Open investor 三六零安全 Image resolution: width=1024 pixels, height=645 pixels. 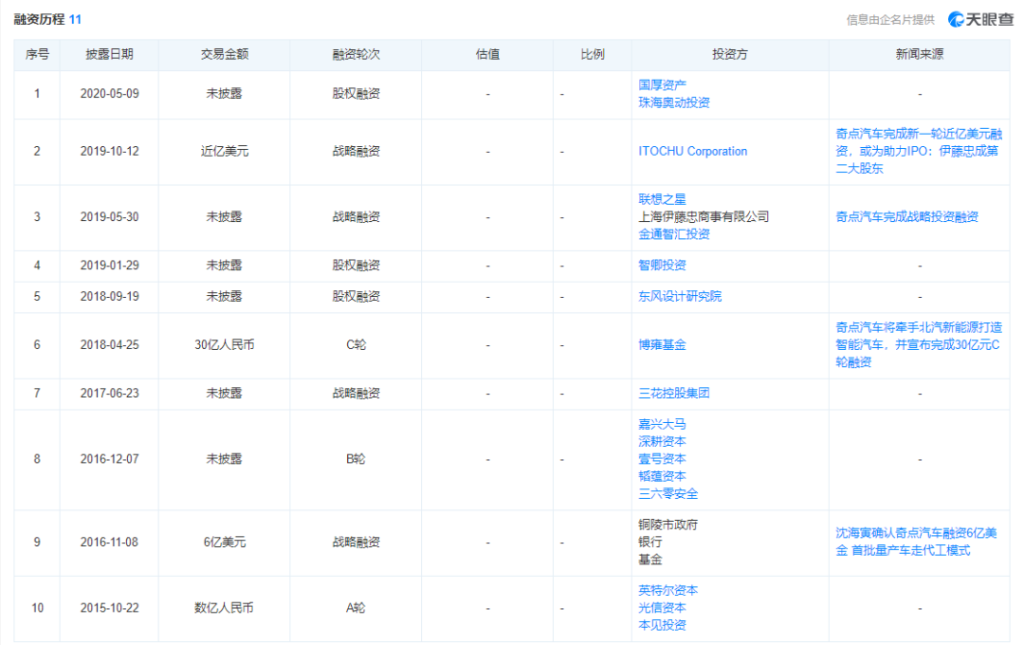(x=668, y=494)
